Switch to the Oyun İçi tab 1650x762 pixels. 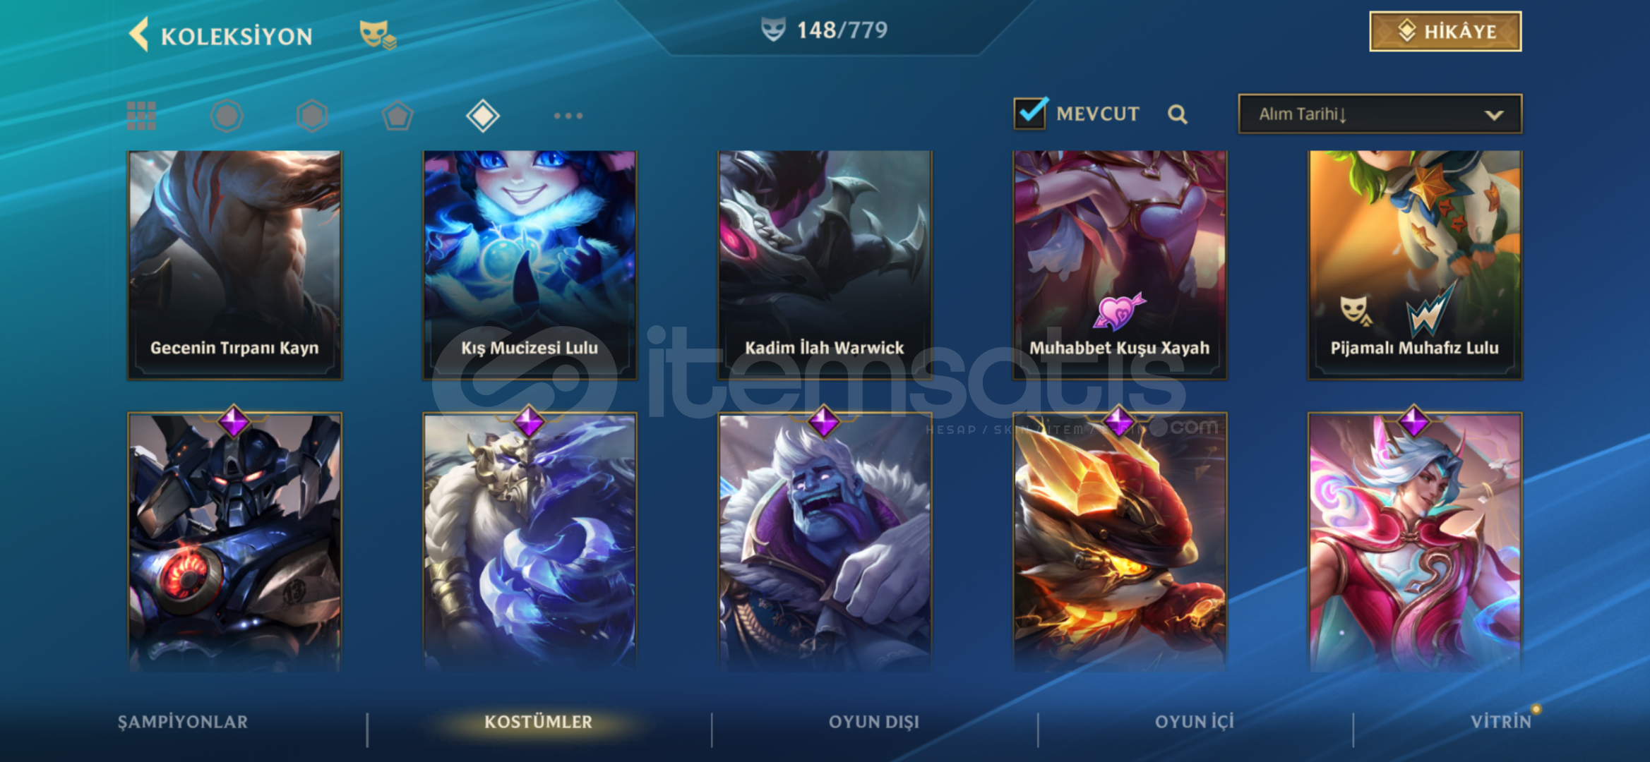click(x=1195, y=722)
